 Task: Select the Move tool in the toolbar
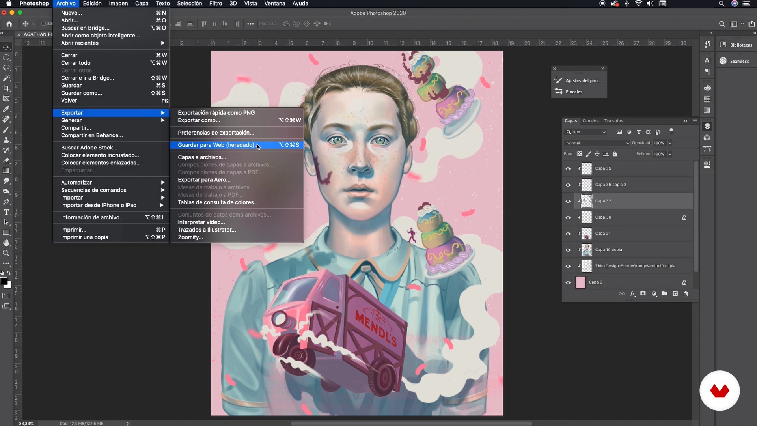(x=6, y=47)
